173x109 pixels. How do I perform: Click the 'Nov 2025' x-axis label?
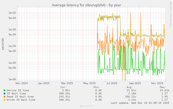pyautogui.click(x=157, y=83)
